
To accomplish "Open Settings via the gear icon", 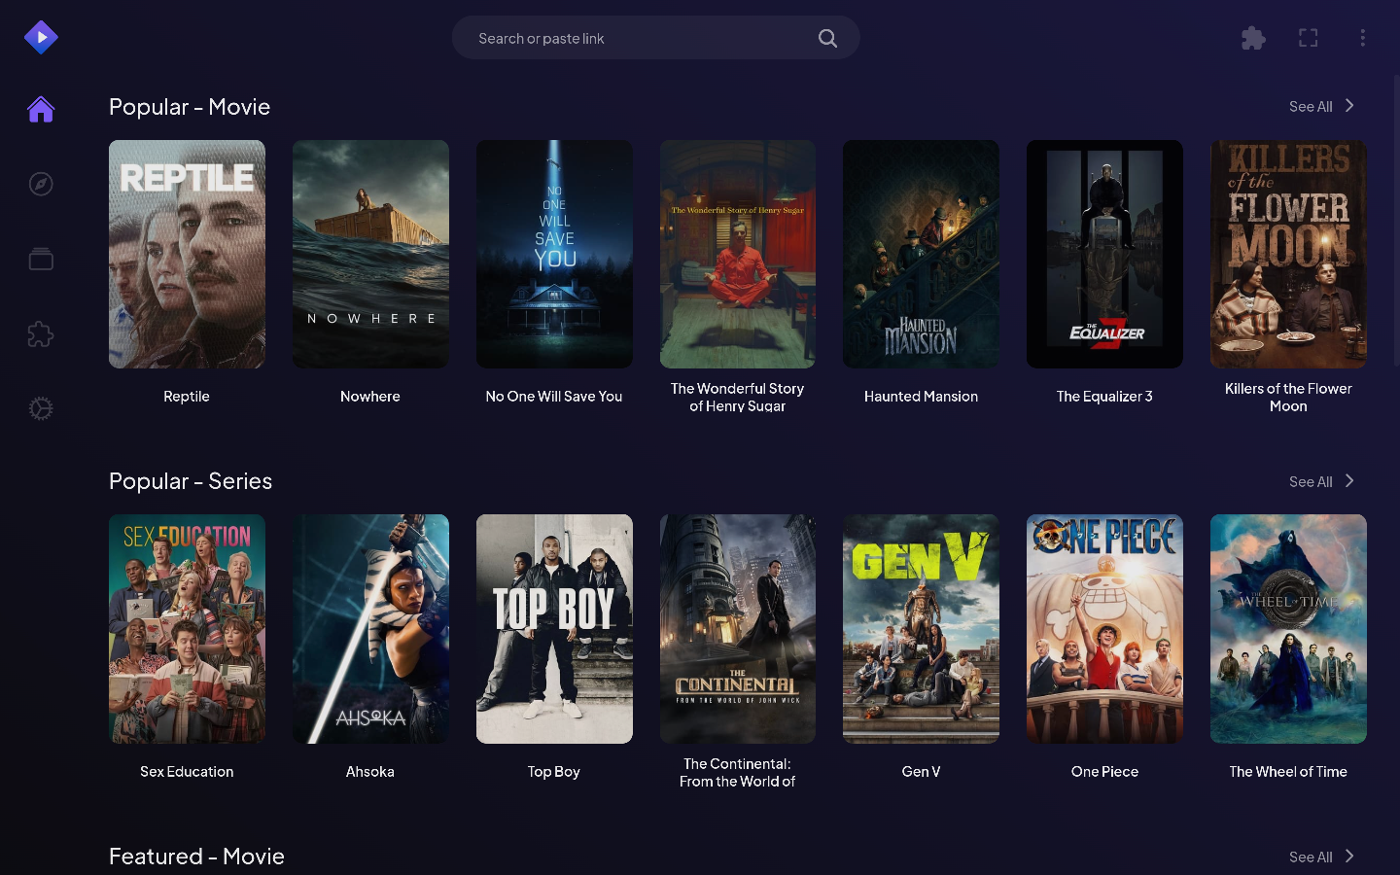I will [x=41, y=408].
